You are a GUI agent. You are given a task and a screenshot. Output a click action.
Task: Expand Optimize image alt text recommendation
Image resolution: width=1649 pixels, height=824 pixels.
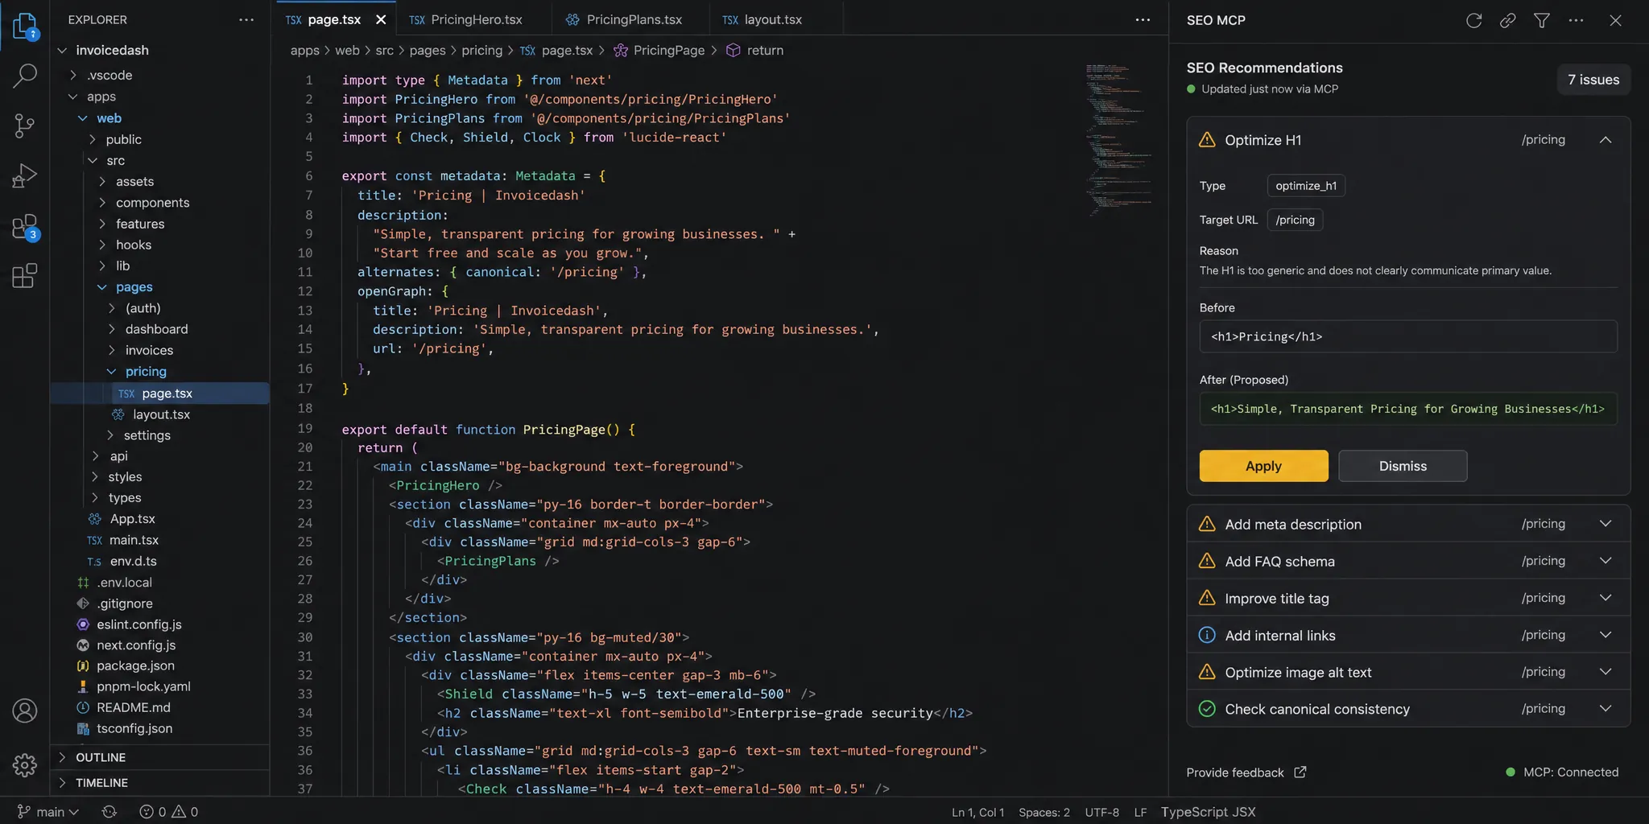click(1605, 671)
